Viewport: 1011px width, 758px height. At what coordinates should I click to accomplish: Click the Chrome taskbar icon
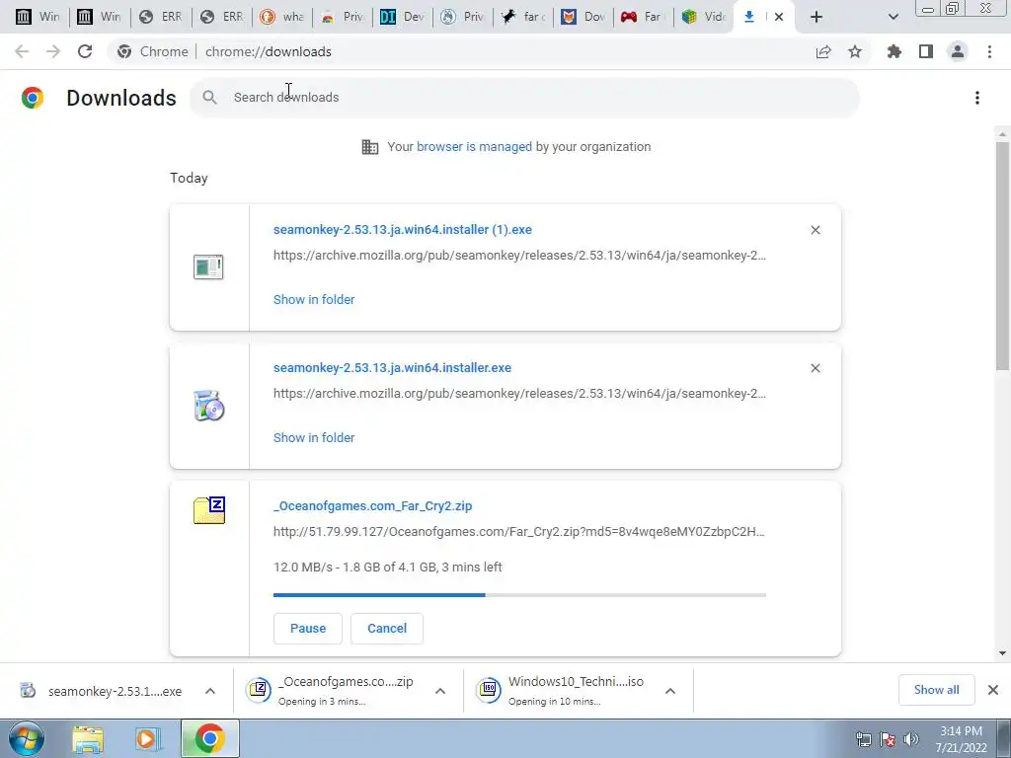[210, 738]
